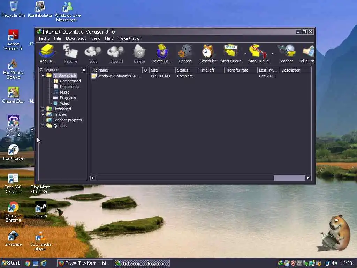Sort by the Status column header

pos(187,70)
